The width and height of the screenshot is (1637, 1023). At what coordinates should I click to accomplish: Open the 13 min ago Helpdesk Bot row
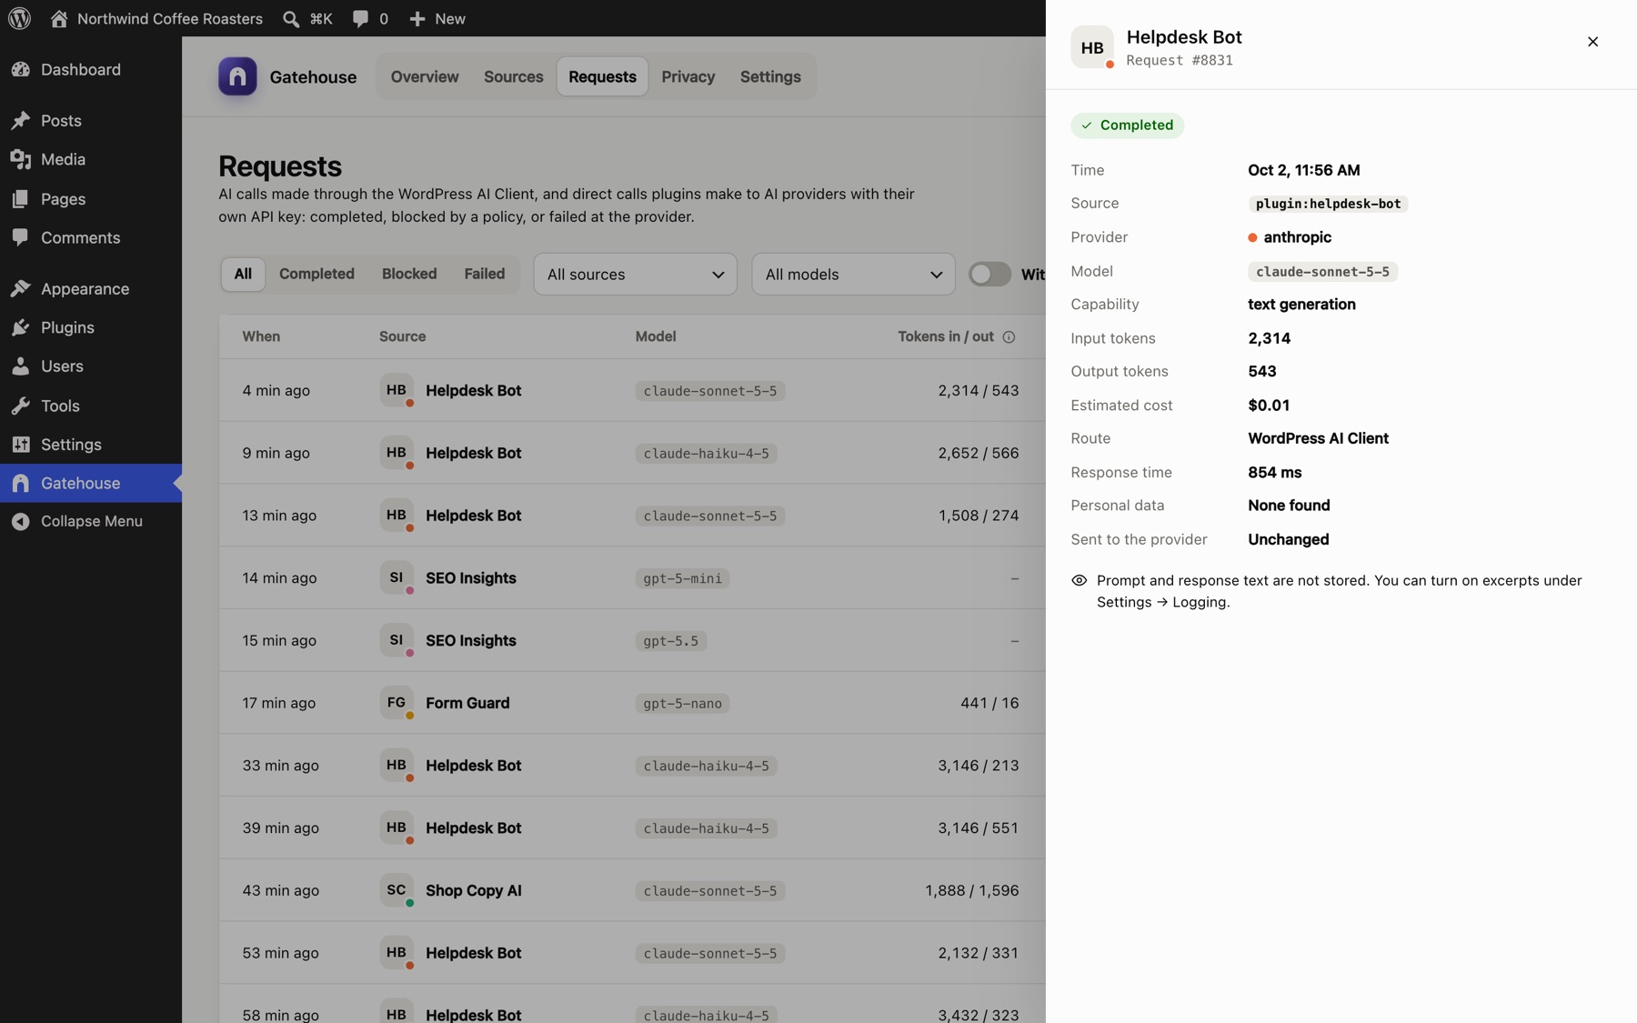pos(632,516)
